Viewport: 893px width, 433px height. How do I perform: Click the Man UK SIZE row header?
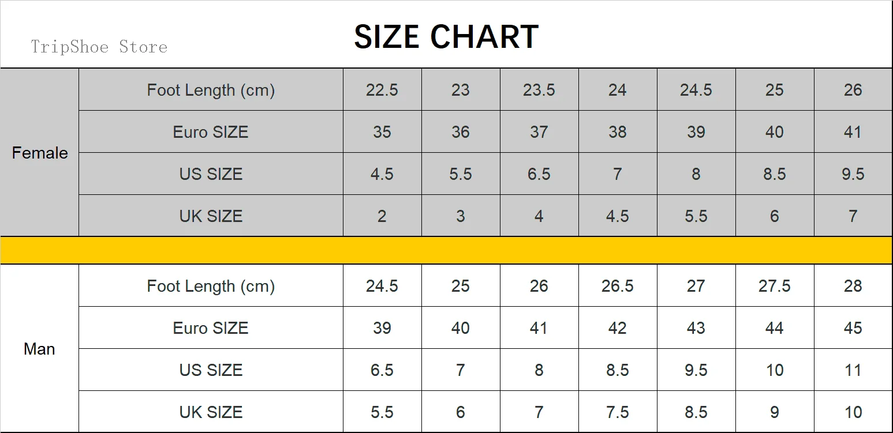(x=211, y=412)
